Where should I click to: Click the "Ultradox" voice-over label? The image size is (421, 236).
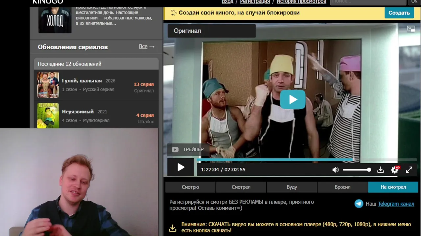point(146,122)
